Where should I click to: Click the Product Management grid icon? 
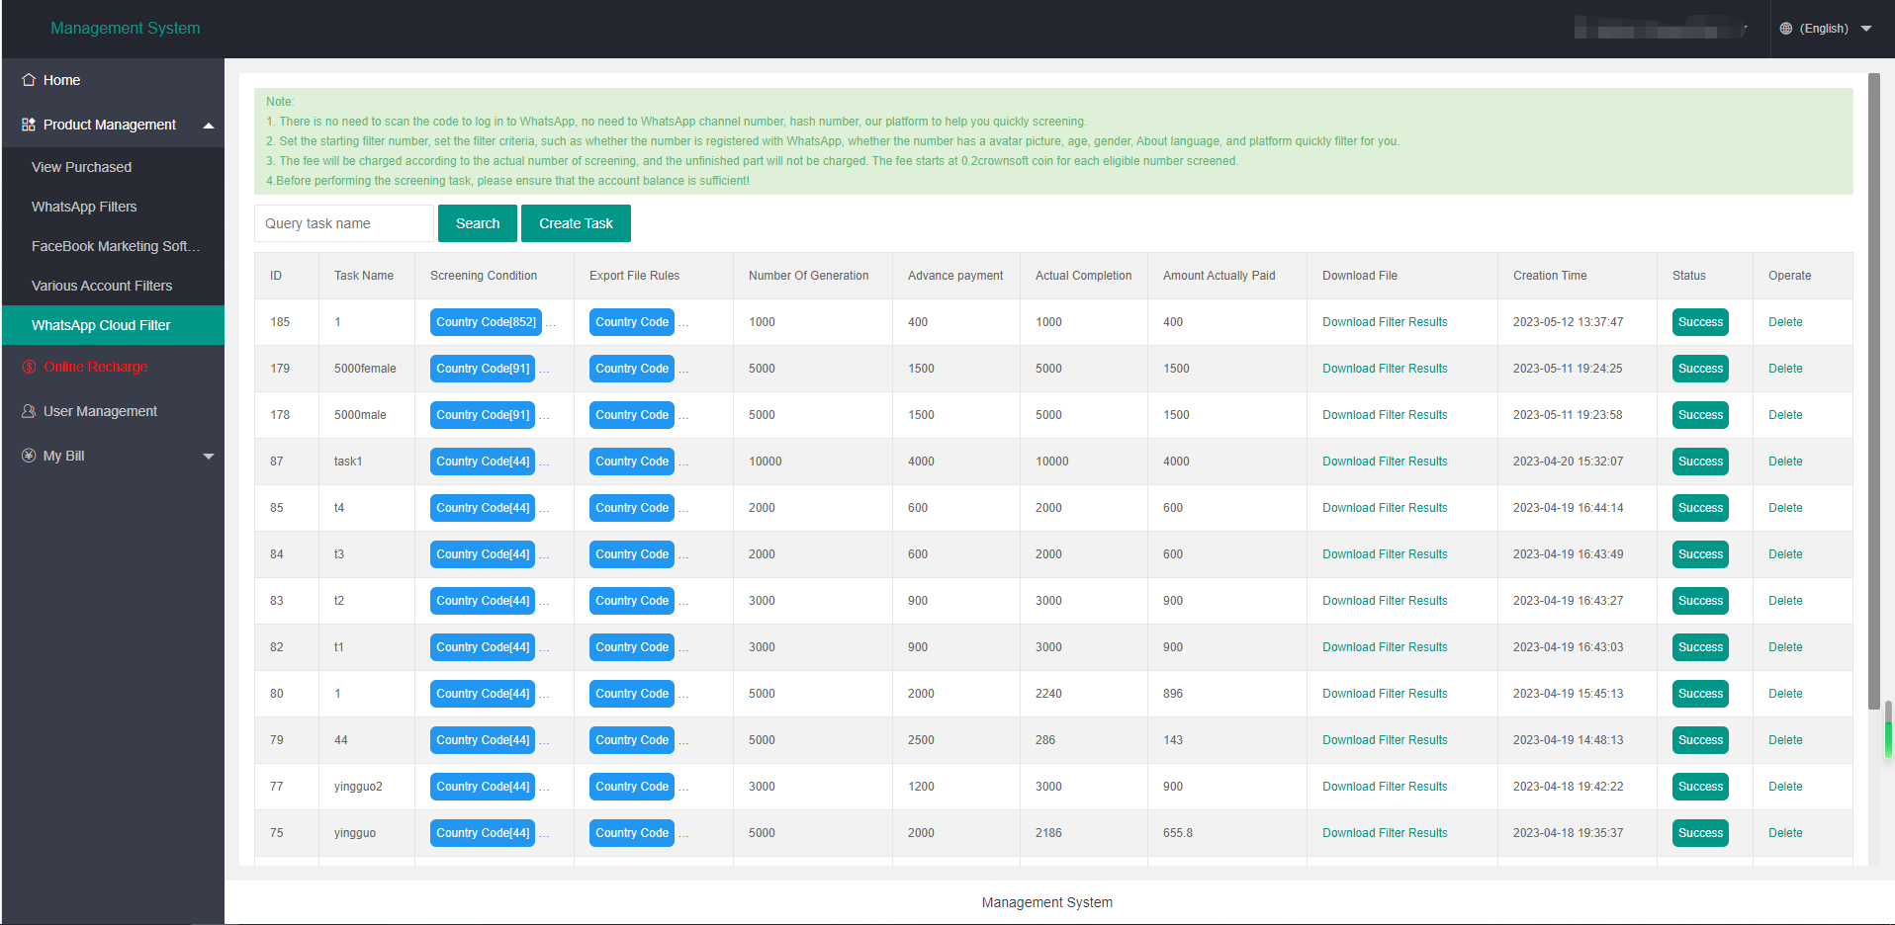pos(29,125)
